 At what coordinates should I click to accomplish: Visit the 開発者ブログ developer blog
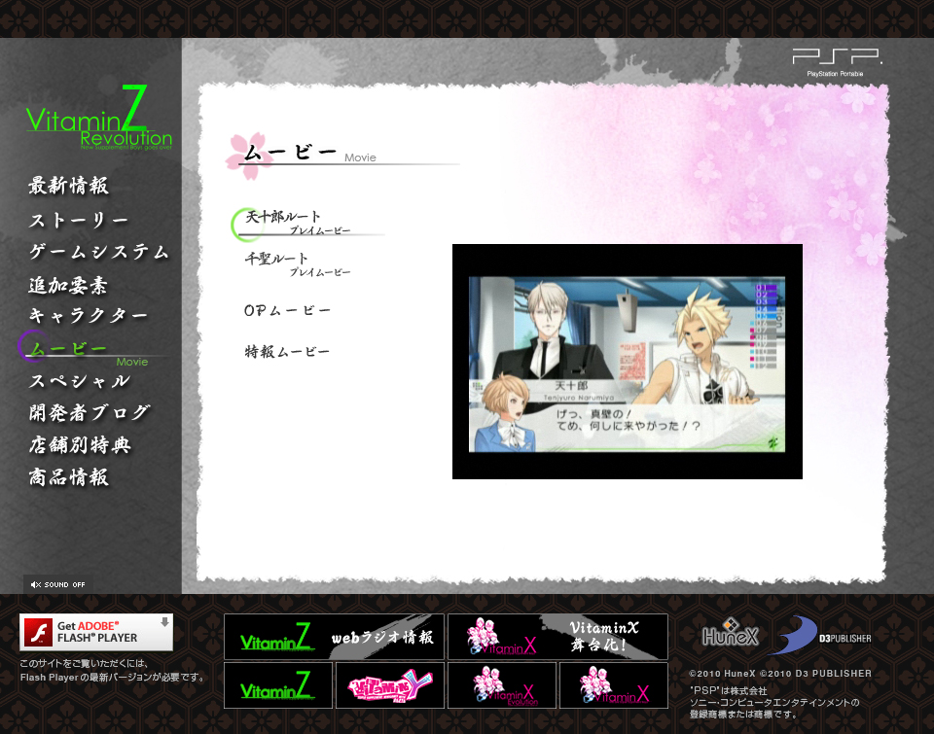tap(90, 412)
